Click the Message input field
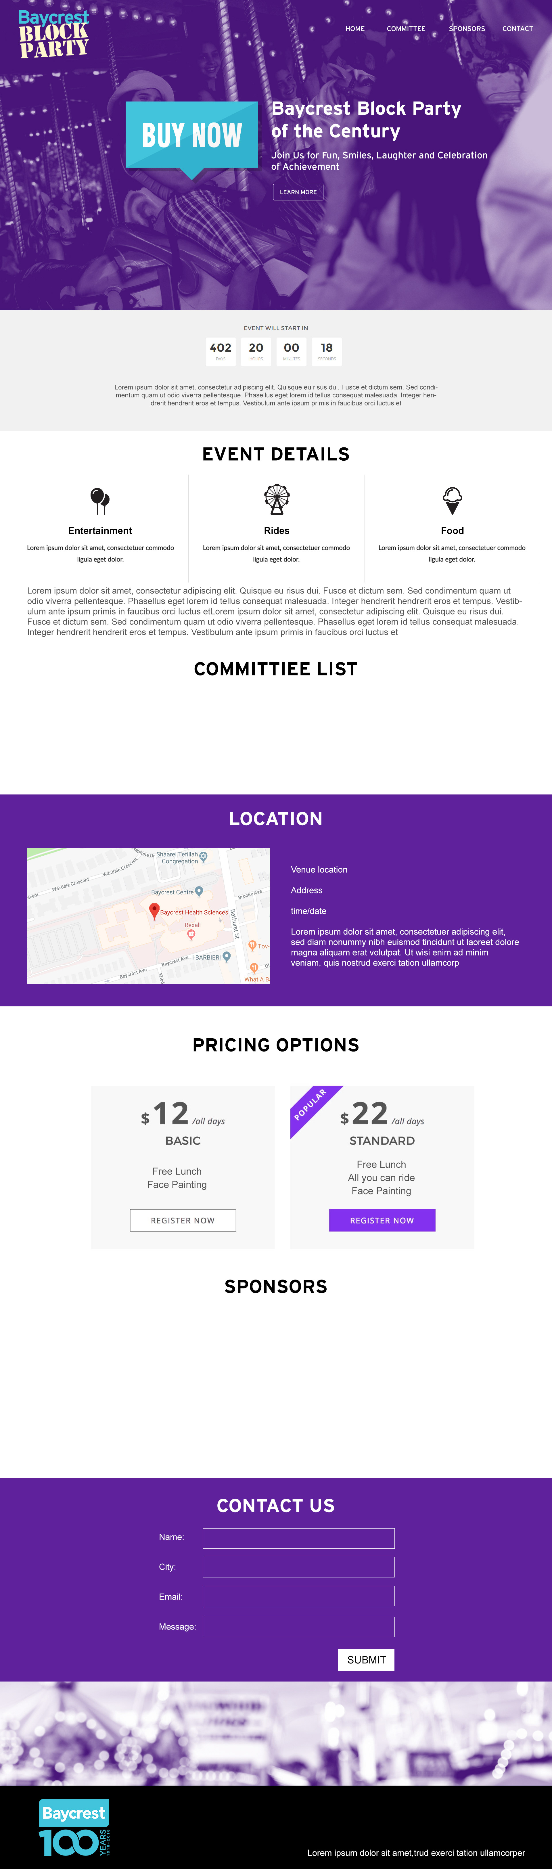Screen dimensions: 552x1869 299,1627
